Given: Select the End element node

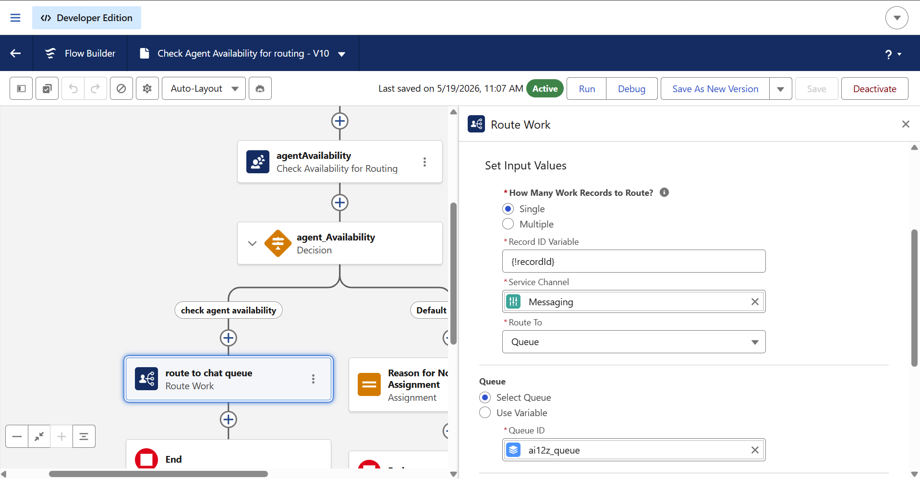Looking at the screenshot, I should click(x=229, y=455).
